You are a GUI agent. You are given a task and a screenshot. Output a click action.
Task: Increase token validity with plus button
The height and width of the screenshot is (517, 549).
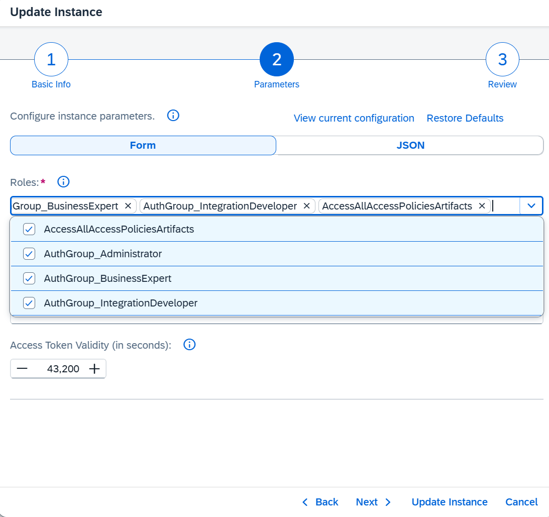click(94, 369)
